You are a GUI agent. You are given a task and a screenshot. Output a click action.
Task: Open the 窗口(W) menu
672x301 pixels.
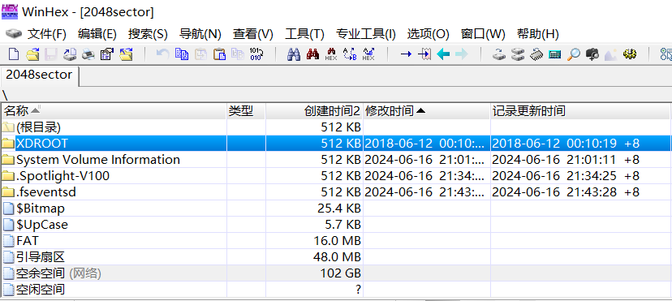click(x=483, y=34)
